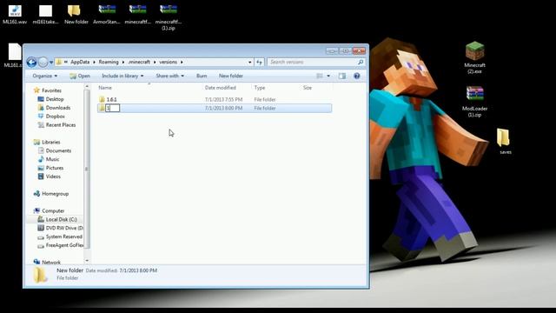Viewport: 556px width, 313px height.
Task: Click Open in the Explorer toolbar
Action: [x=80, y=76]
